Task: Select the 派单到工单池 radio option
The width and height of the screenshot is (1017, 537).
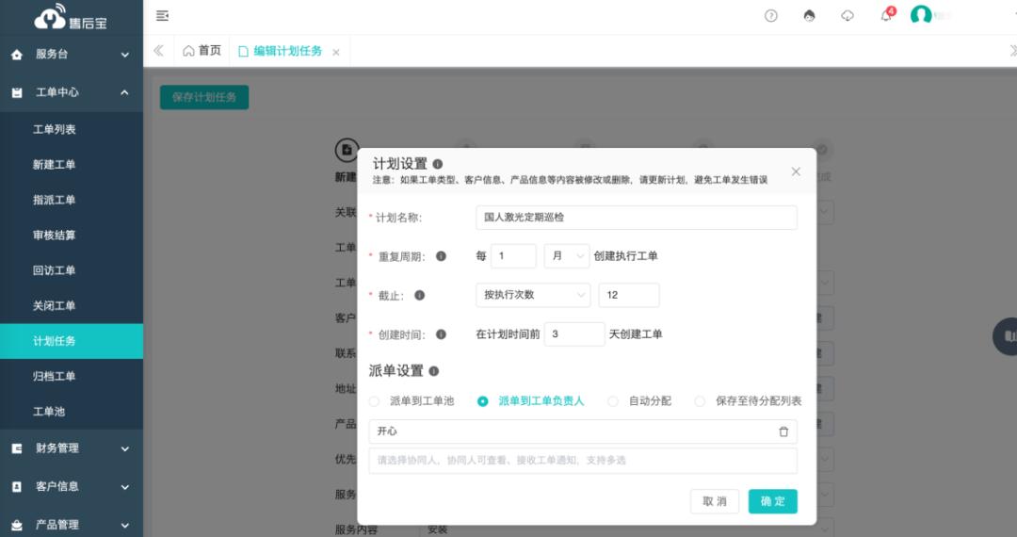Action: click(375, 401)
